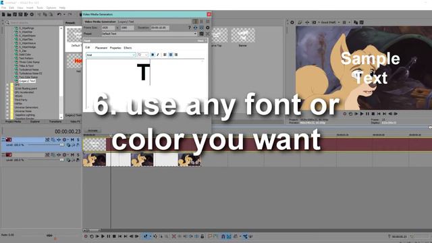Click Split Screen View icon in preview

[x=314, y=22]
